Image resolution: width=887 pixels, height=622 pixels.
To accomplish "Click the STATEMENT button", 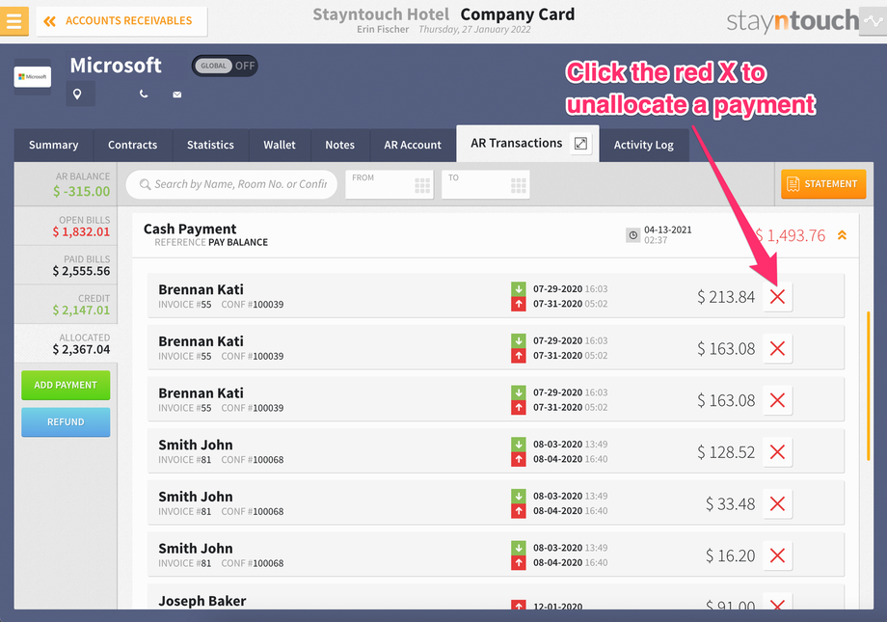I will tap(823, 184).
